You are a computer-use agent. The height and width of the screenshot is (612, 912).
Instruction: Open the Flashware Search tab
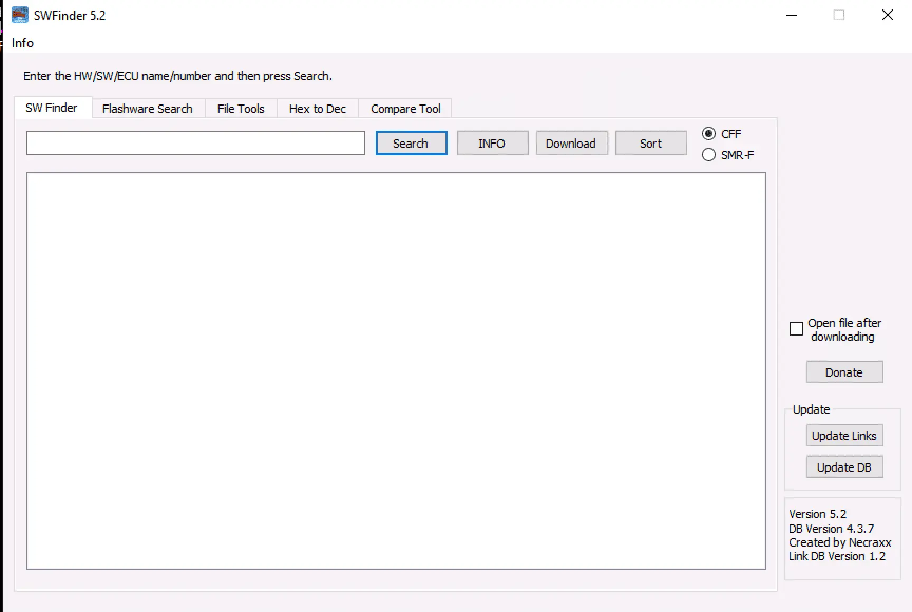[x=147, y=109]
